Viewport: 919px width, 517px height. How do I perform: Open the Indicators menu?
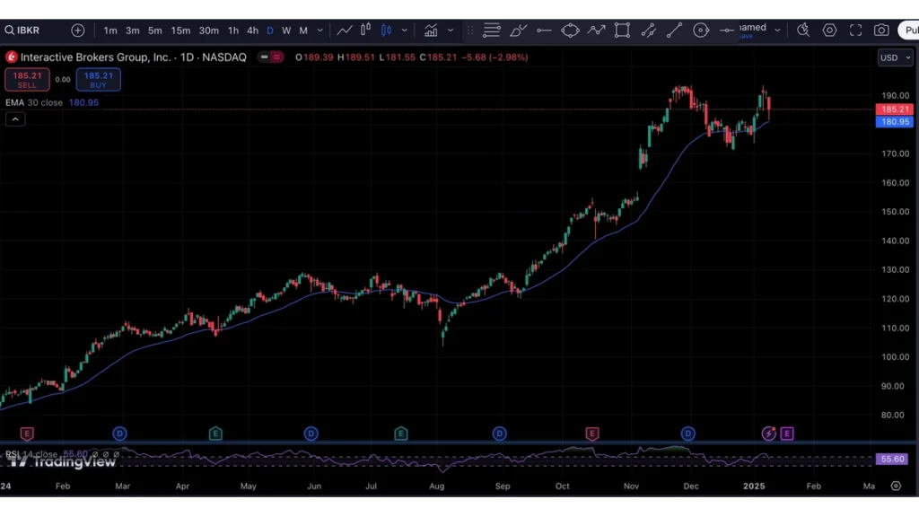pyautogui.click(x=431, y=30)
